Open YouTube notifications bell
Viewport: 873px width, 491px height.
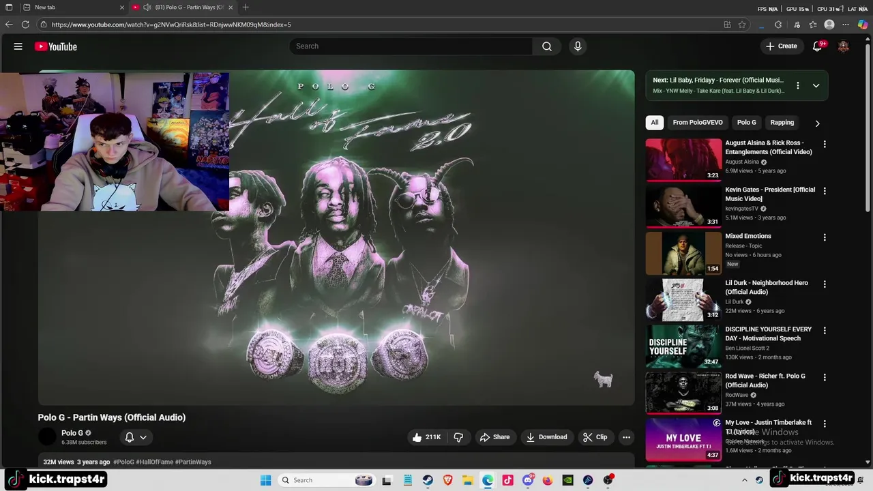pos(817,46)
